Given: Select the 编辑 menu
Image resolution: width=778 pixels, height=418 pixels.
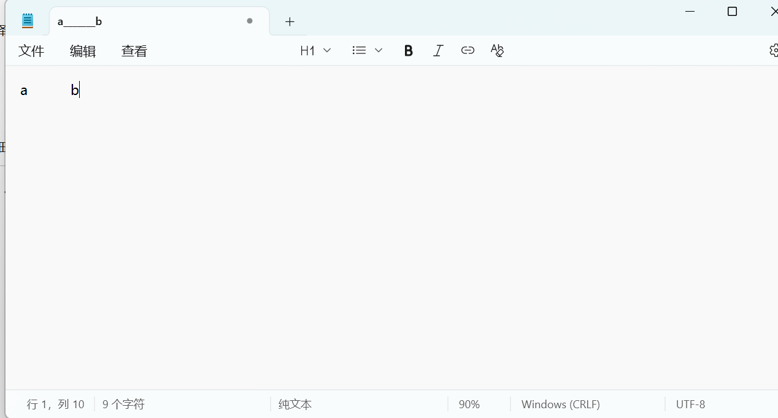Looking at the screenshot, I should click(x=83, y=51).
